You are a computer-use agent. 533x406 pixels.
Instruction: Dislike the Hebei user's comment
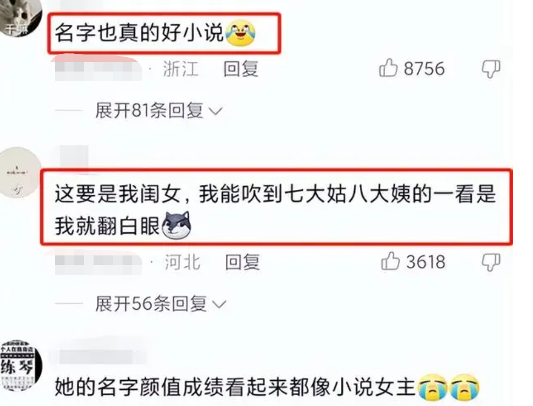click(x=491, y=262)
